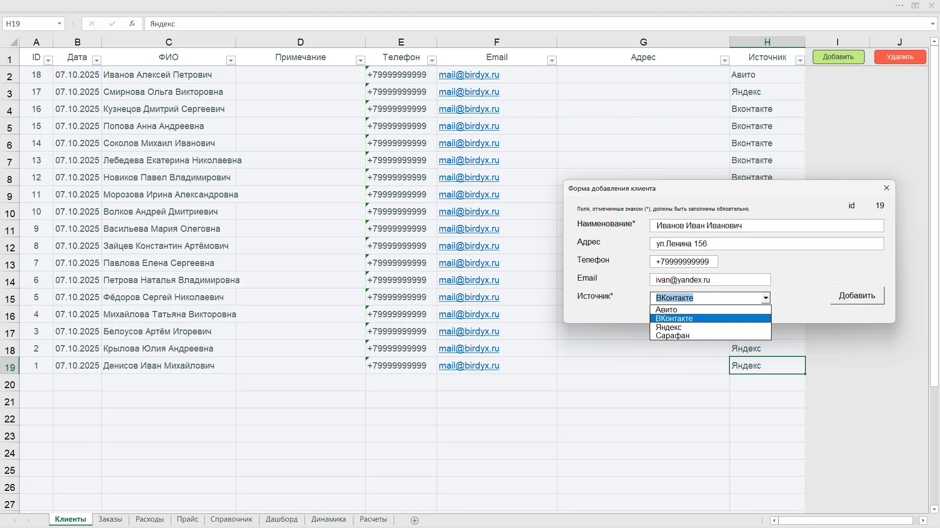
Task: Open the Справочник sheet tab
Action: tap(231, 519)
